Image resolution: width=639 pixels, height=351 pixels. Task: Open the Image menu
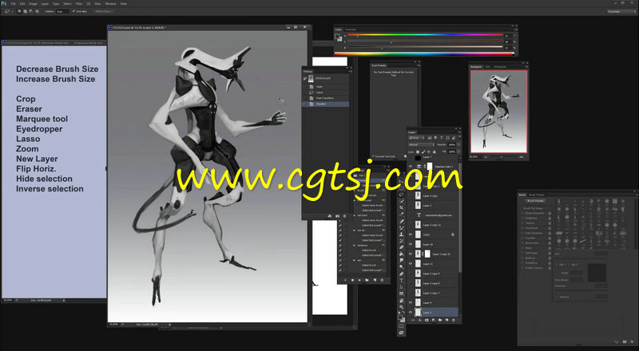tap(33, 4)
